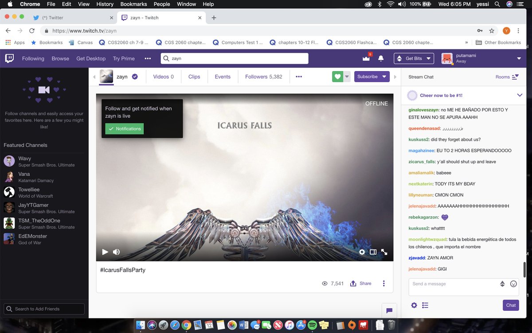This screenshot has width=532, height=333.
Task: Open the Subscribe dropdown arrow
Action: pyautogui.click(x=384, y=76)
